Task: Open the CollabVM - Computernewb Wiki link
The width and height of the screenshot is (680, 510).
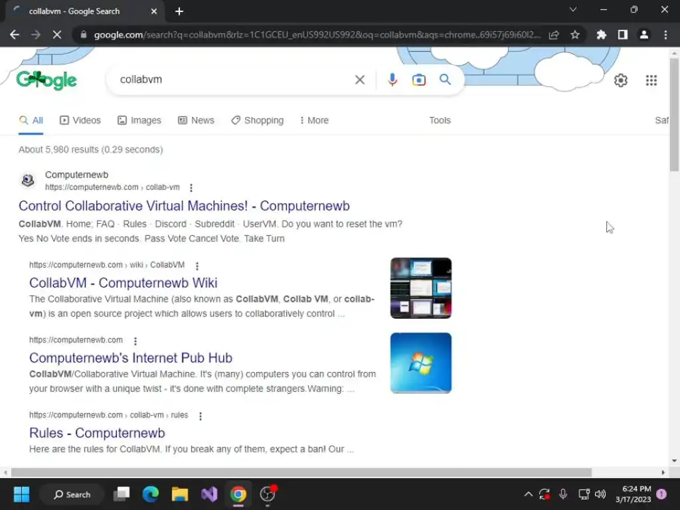Action: coord(123,283)
